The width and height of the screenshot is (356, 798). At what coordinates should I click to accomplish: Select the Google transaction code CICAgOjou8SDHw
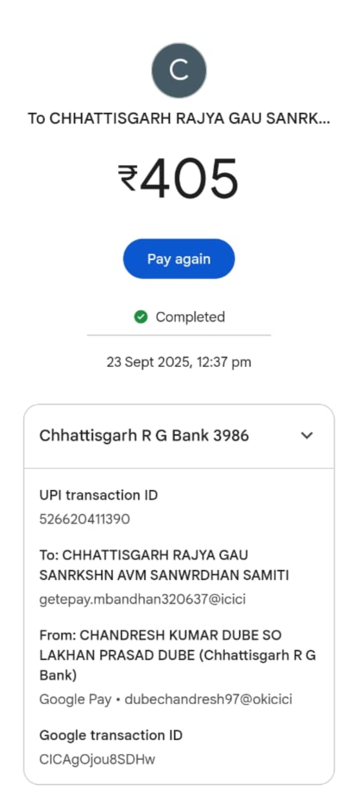[x=97, y=759]
